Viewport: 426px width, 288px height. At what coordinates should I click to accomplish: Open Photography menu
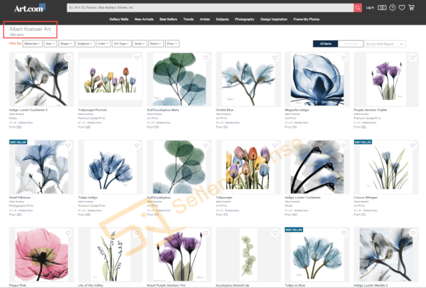(244, 19)
